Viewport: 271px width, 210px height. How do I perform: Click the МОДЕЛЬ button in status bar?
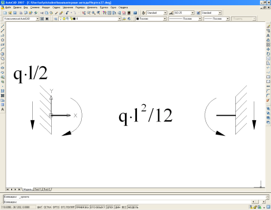tap(133, 207)
